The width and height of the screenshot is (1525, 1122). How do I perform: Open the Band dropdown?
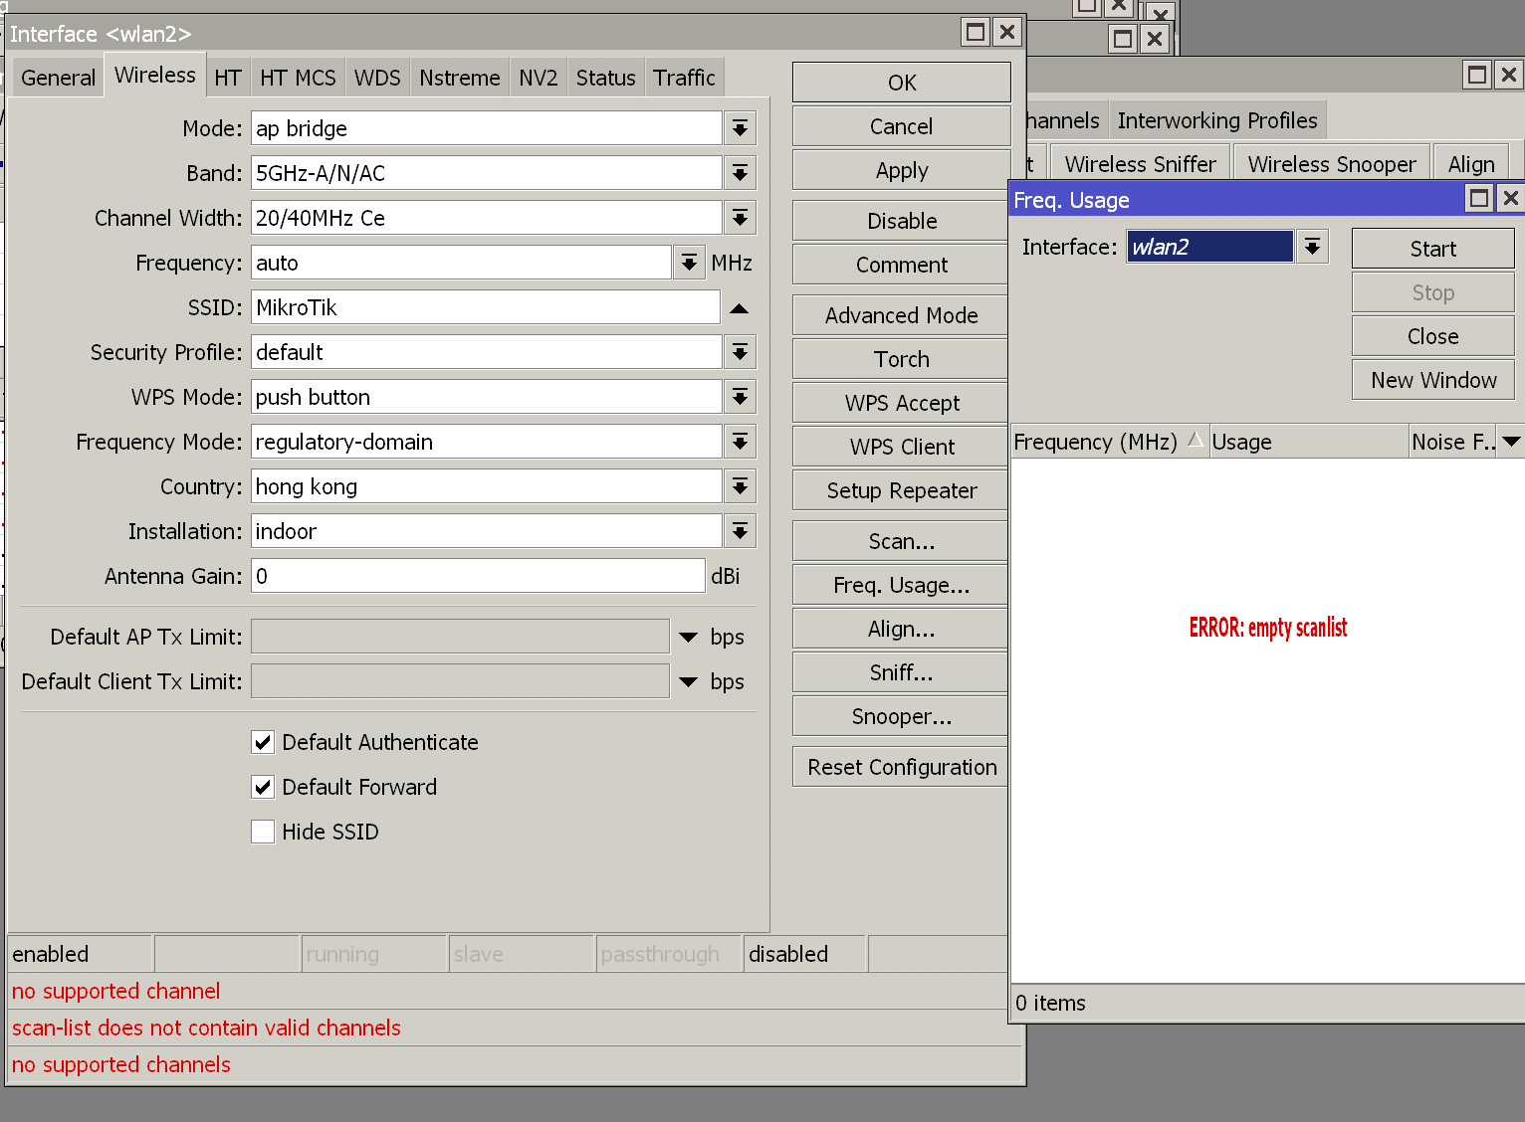(x=740, y=172)
